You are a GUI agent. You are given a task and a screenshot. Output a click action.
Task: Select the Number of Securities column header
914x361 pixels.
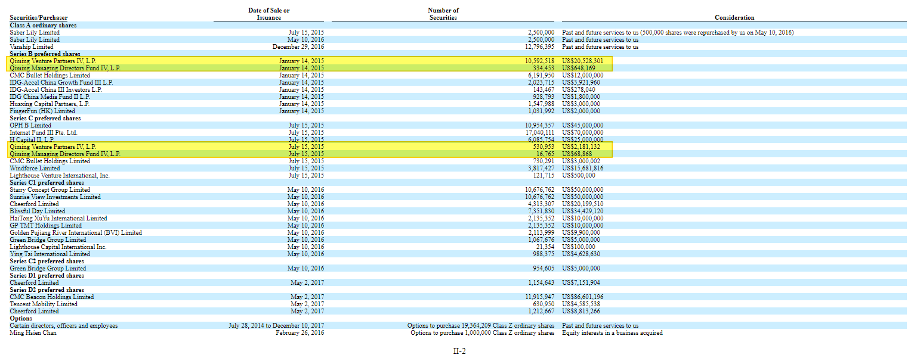[x=443, y=13]
